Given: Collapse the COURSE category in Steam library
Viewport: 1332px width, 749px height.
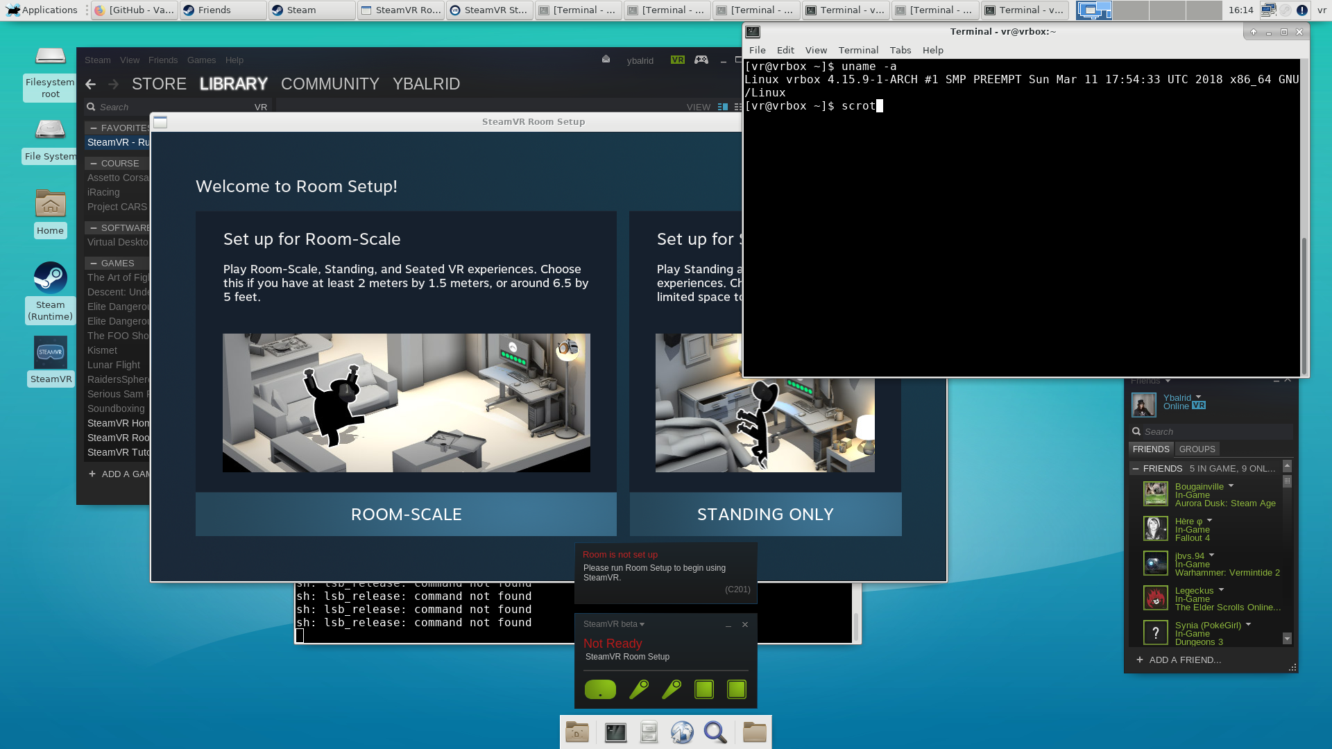Looking at the screenshot, I should tap(94, 164).
